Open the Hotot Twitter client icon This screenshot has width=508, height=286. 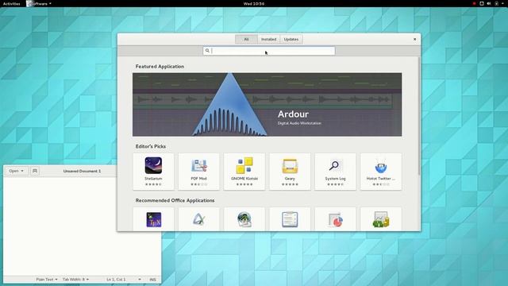tap(381, 166)
